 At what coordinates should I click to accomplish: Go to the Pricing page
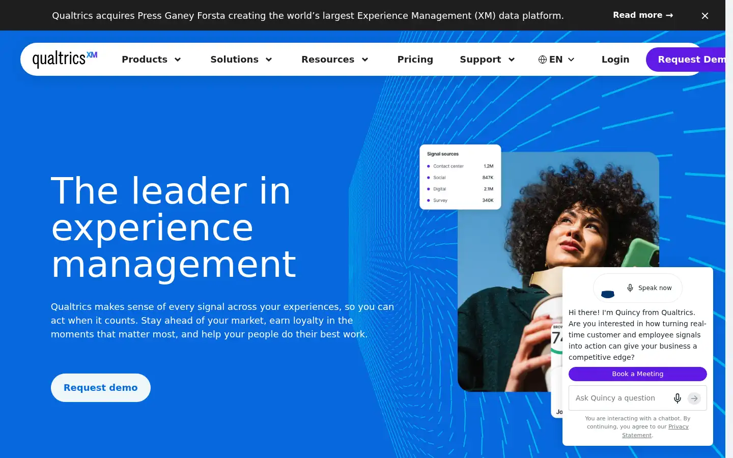tap(415, 60)
